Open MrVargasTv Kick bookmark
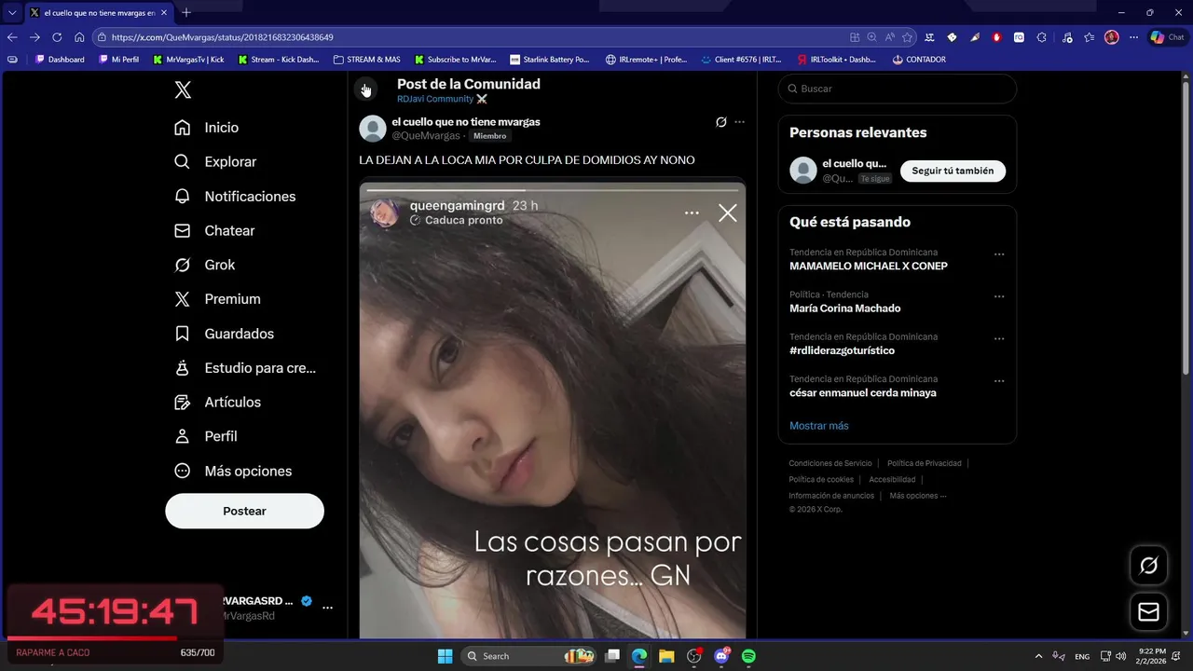1193x671 pixels. point(188,60)
